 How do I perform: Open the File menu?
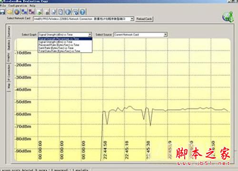[3, 6]
